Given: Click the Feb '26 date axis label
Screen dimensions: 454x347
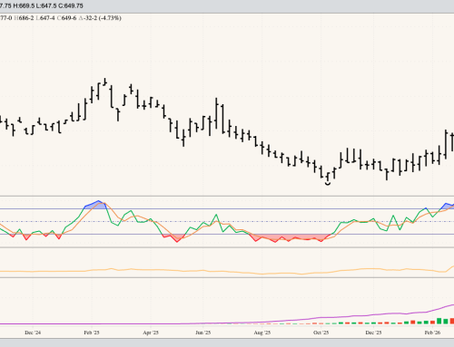Looking at the screenshot, I should point(432,333).
